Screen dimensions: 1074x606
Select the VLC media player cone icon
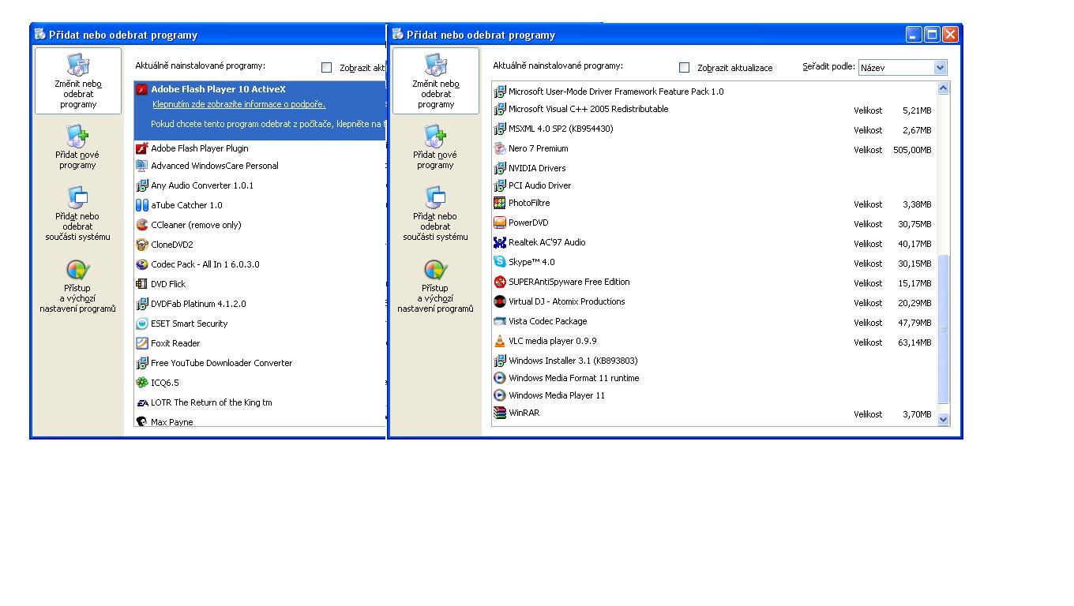click(x=500, y=341)
